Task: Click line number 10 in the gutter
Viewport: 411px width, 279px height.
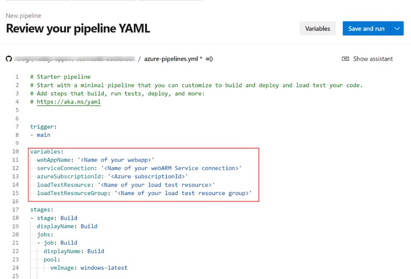Action: [x=16, y=152]
